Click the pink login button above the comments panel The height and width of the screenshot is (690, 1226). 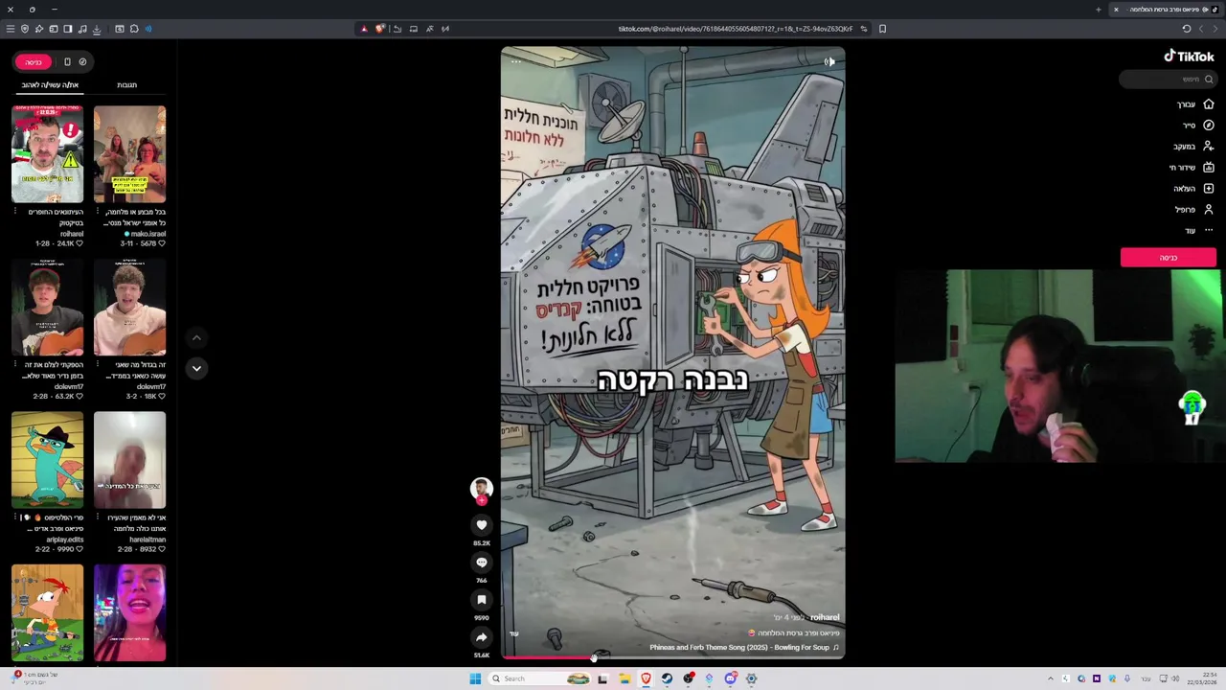34,62
